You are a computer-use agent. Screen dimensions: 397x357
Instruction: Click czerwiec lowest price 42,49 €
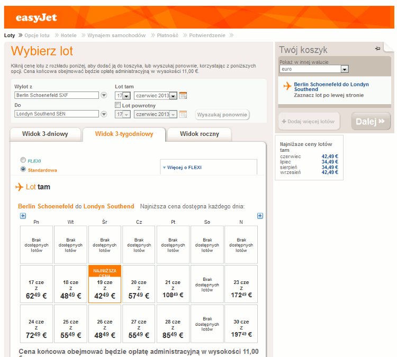pos(330,157)
